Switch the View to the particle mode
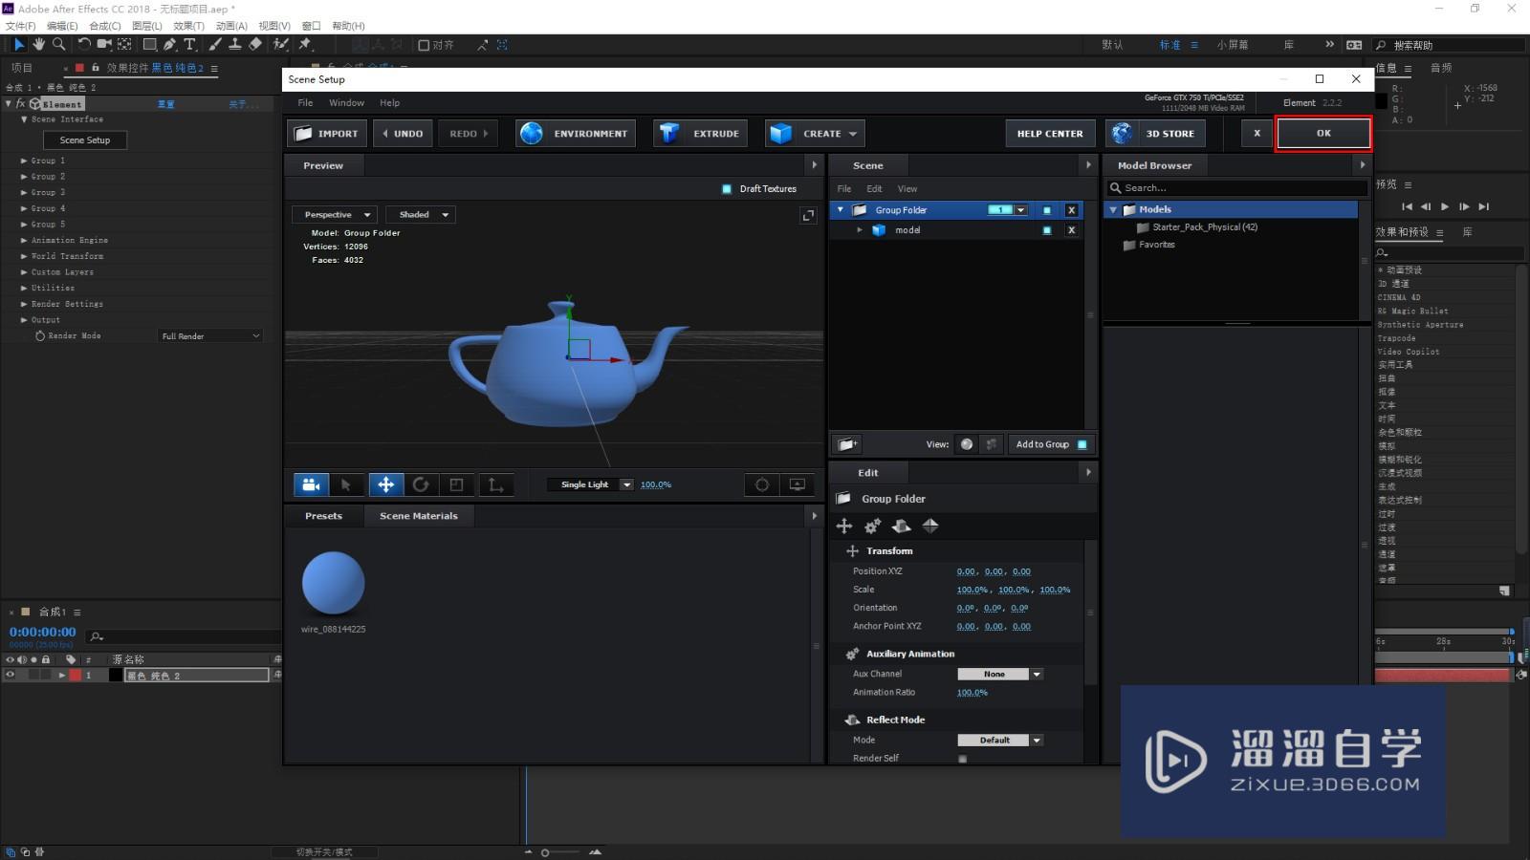 coord(991,443)
